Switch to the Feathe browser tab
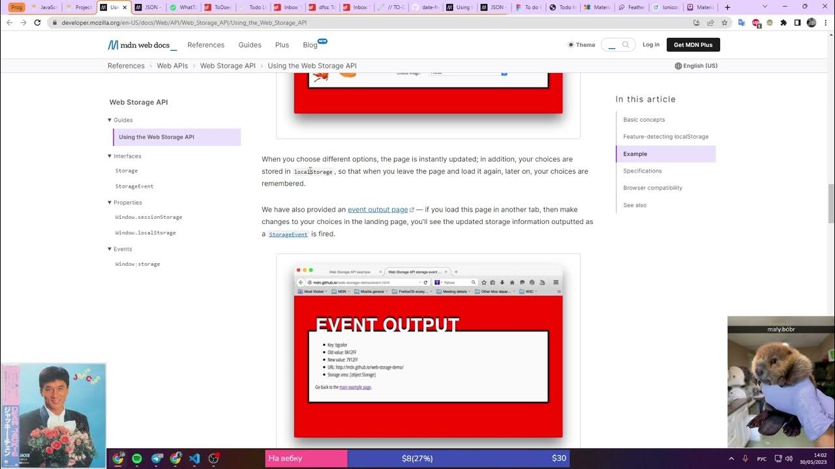Screen dimensions: 835x469 pyautogui.click(x=631, y=7)
